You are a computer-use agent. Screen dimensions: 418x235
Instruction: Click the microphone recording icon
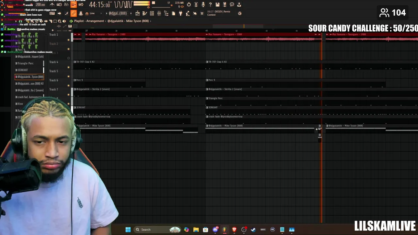pyautogui.click(x=203, y=5)
